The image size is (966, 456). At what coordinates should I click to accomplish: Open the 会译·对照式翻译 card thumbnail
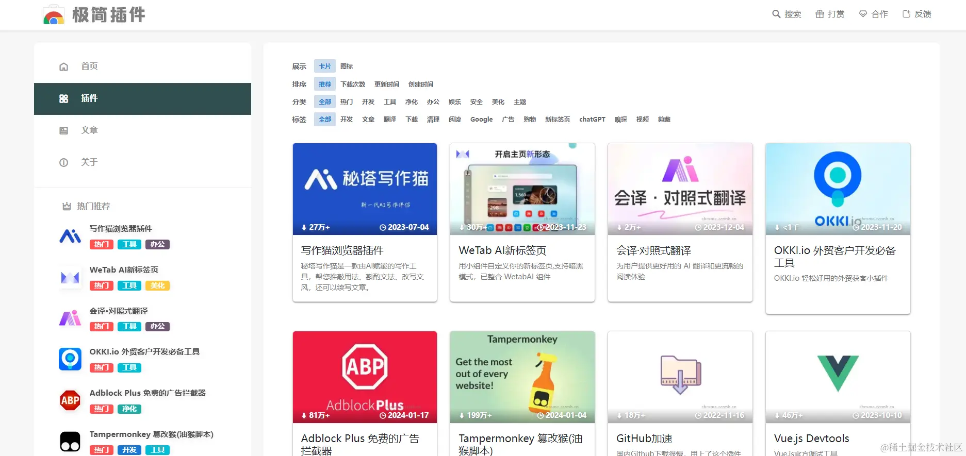tap(680, 189)
